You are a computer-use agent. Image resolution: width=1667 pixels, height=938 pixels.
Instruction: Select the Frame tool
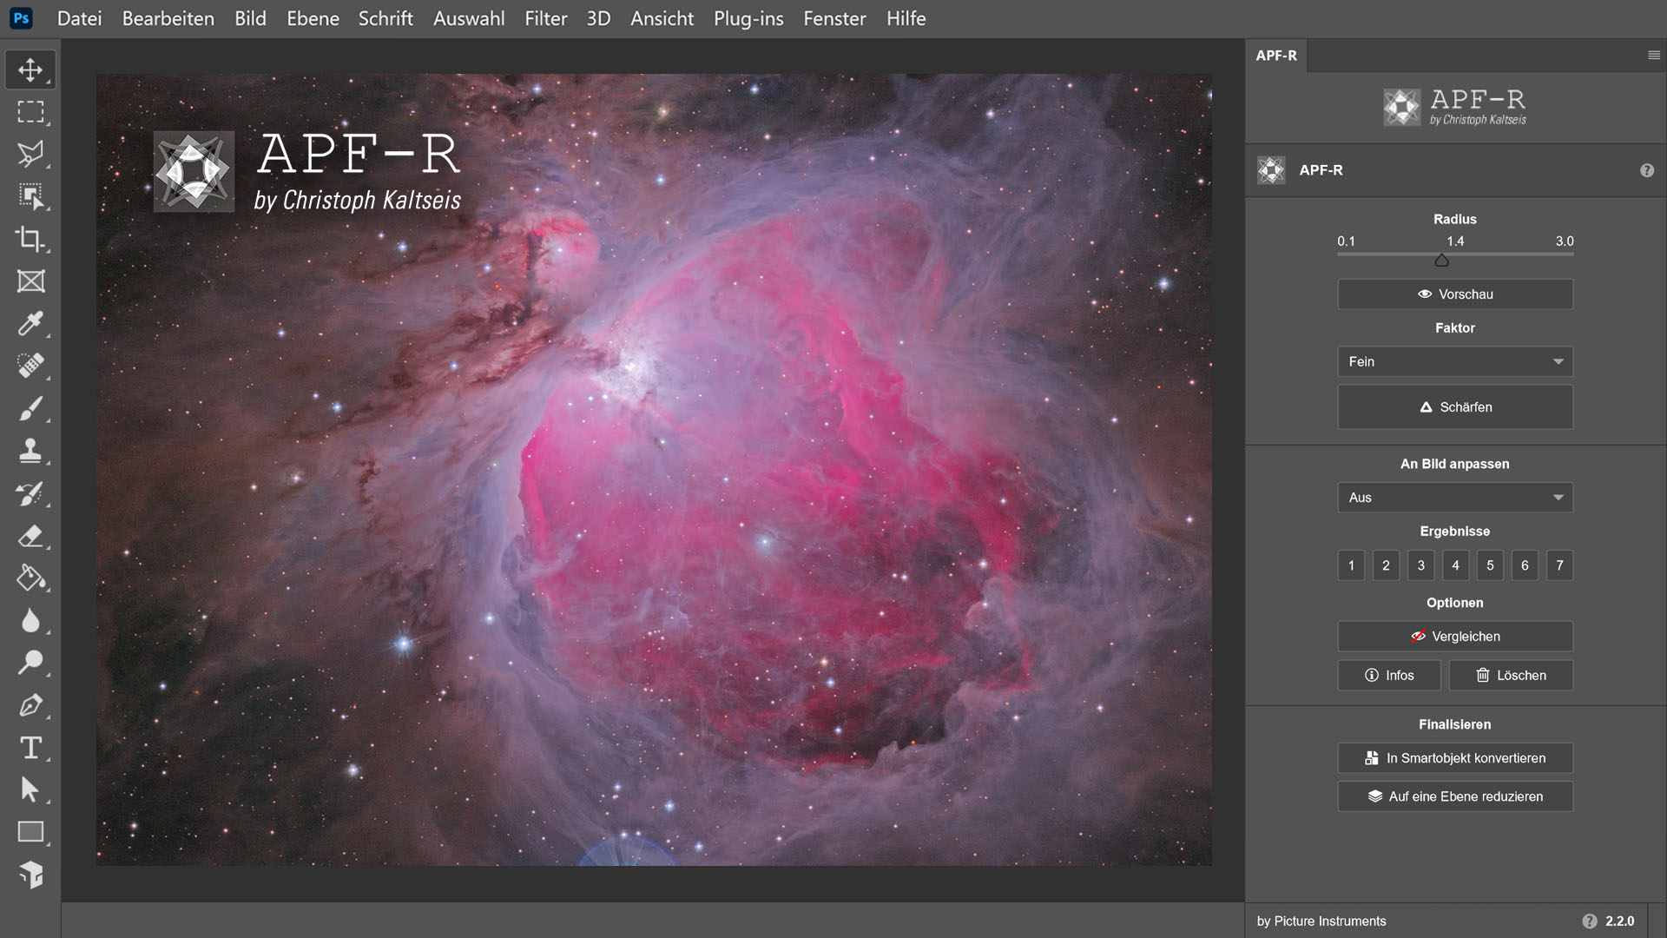pos(30,281)
